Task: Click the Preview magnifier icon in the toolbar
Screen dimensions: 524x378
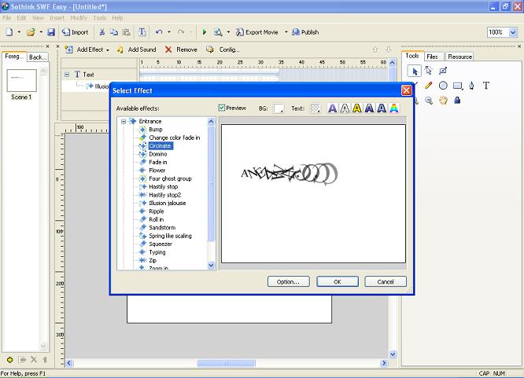Action: click(218, 32)
